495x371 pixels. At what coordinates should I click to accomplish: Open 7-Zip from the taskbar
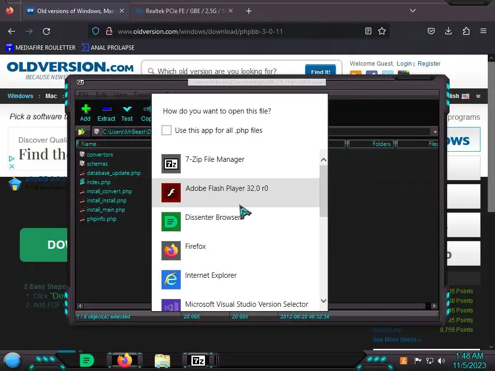[198, 360]
